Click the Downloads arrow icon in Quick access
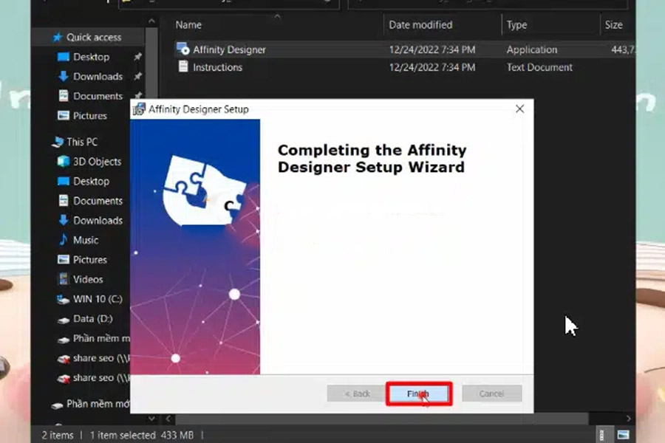 pyautogui.click(x=64, y=76)
